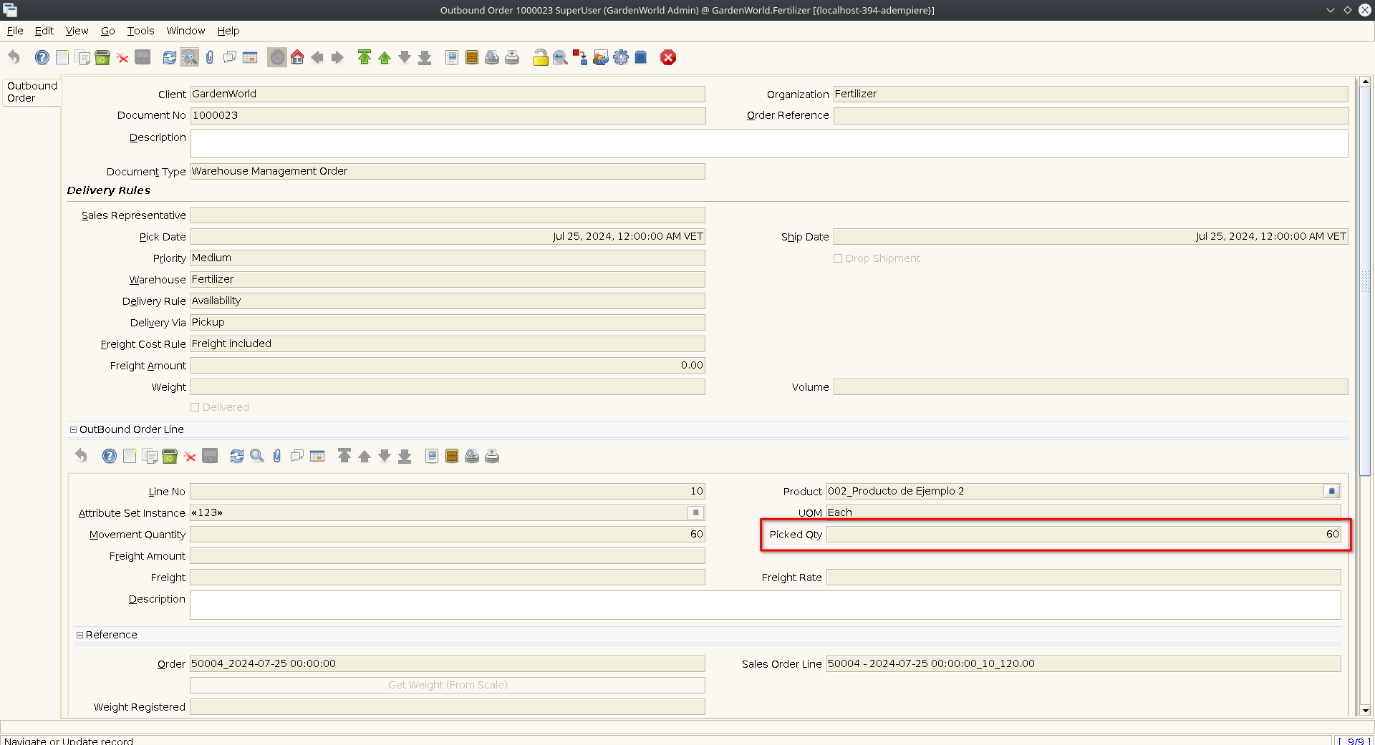Image resolution: width=1375 pixels, height=745 pixels.
Task: Click the Pick Date field
Action: (x=448, y=236)
